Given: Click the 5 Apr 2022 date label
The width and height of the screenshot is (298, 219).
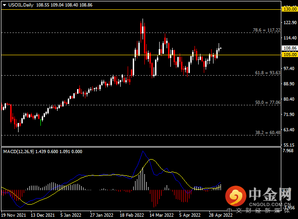Looking at the screenshot, I should (190, 215).
